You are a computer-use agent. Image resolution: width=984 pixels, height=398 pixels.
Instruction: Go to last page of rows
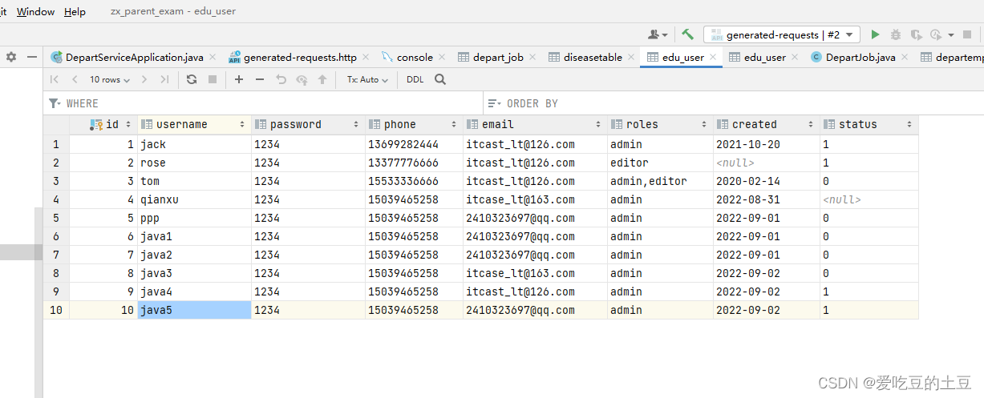[164, 79]
